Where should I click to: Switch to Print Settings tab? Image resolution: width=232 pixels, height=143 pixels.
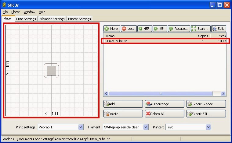[26, 19]
